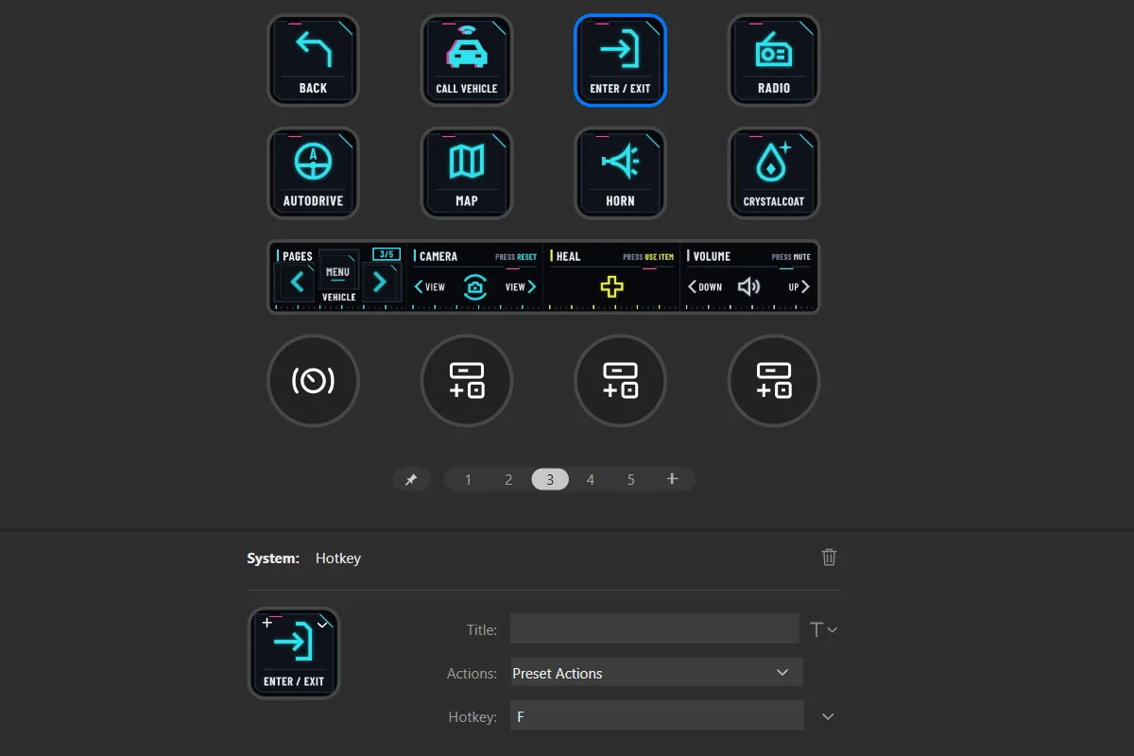This screenshot has width=1134, height=756.
Task: Click PRESS USE ITEM label in HEAL
Action: [x=648, y=257]
